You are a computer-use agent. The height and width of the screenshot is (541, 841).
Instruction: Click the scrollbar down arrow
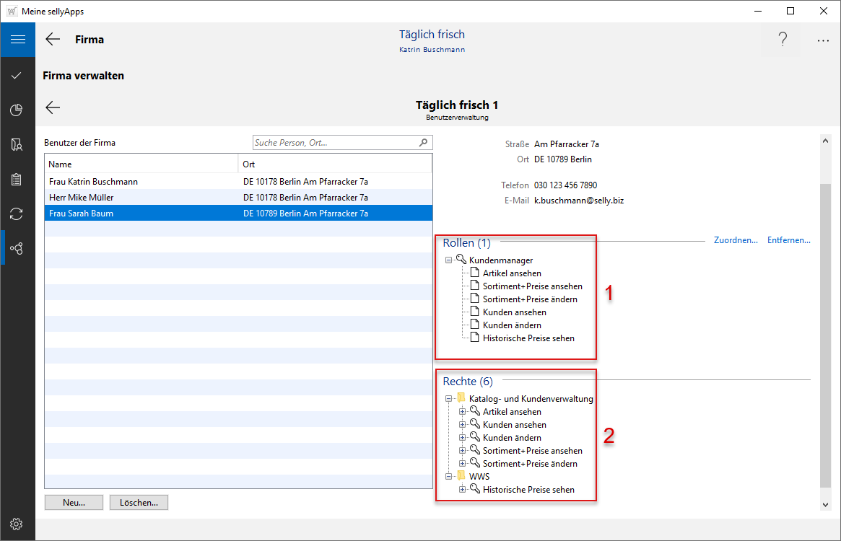(826, 504)
